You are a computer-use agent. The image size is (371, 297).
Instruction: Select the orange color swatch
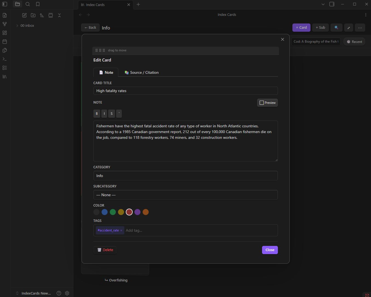pos(146,212)
